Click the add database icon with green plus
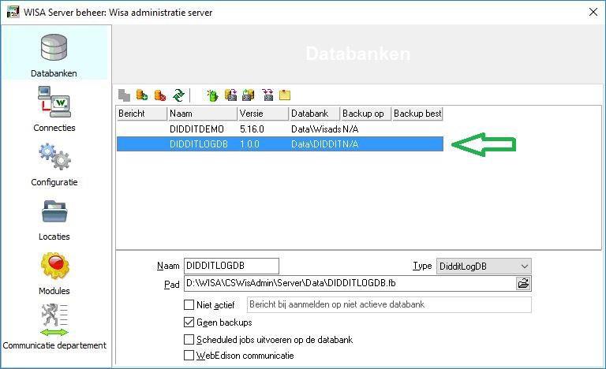This screenshot has height=369, width=606. pyautogui.click(x=142, y=95)
